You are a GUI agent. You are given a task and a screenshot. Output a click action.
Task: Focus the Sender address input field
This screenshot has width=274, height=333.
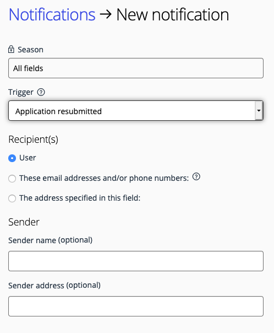136,306
